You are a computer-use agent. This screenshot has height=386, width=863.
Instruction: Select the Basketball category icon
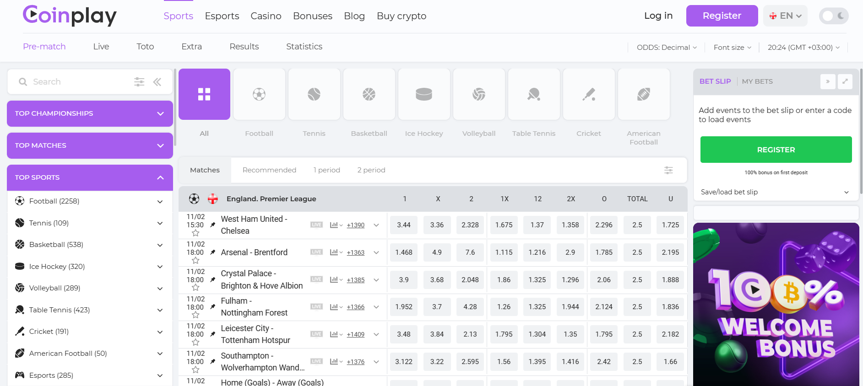pos(369,94)
